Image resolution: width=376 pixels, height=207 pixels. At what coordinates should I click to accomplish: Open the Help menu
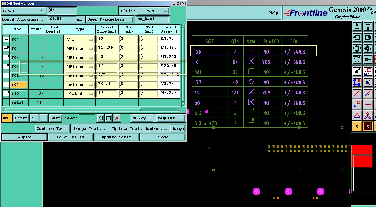(273, 13)
